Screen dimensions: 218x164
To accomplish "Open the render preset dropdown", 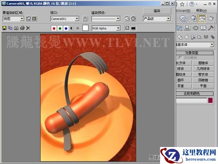I will point(106,19).
